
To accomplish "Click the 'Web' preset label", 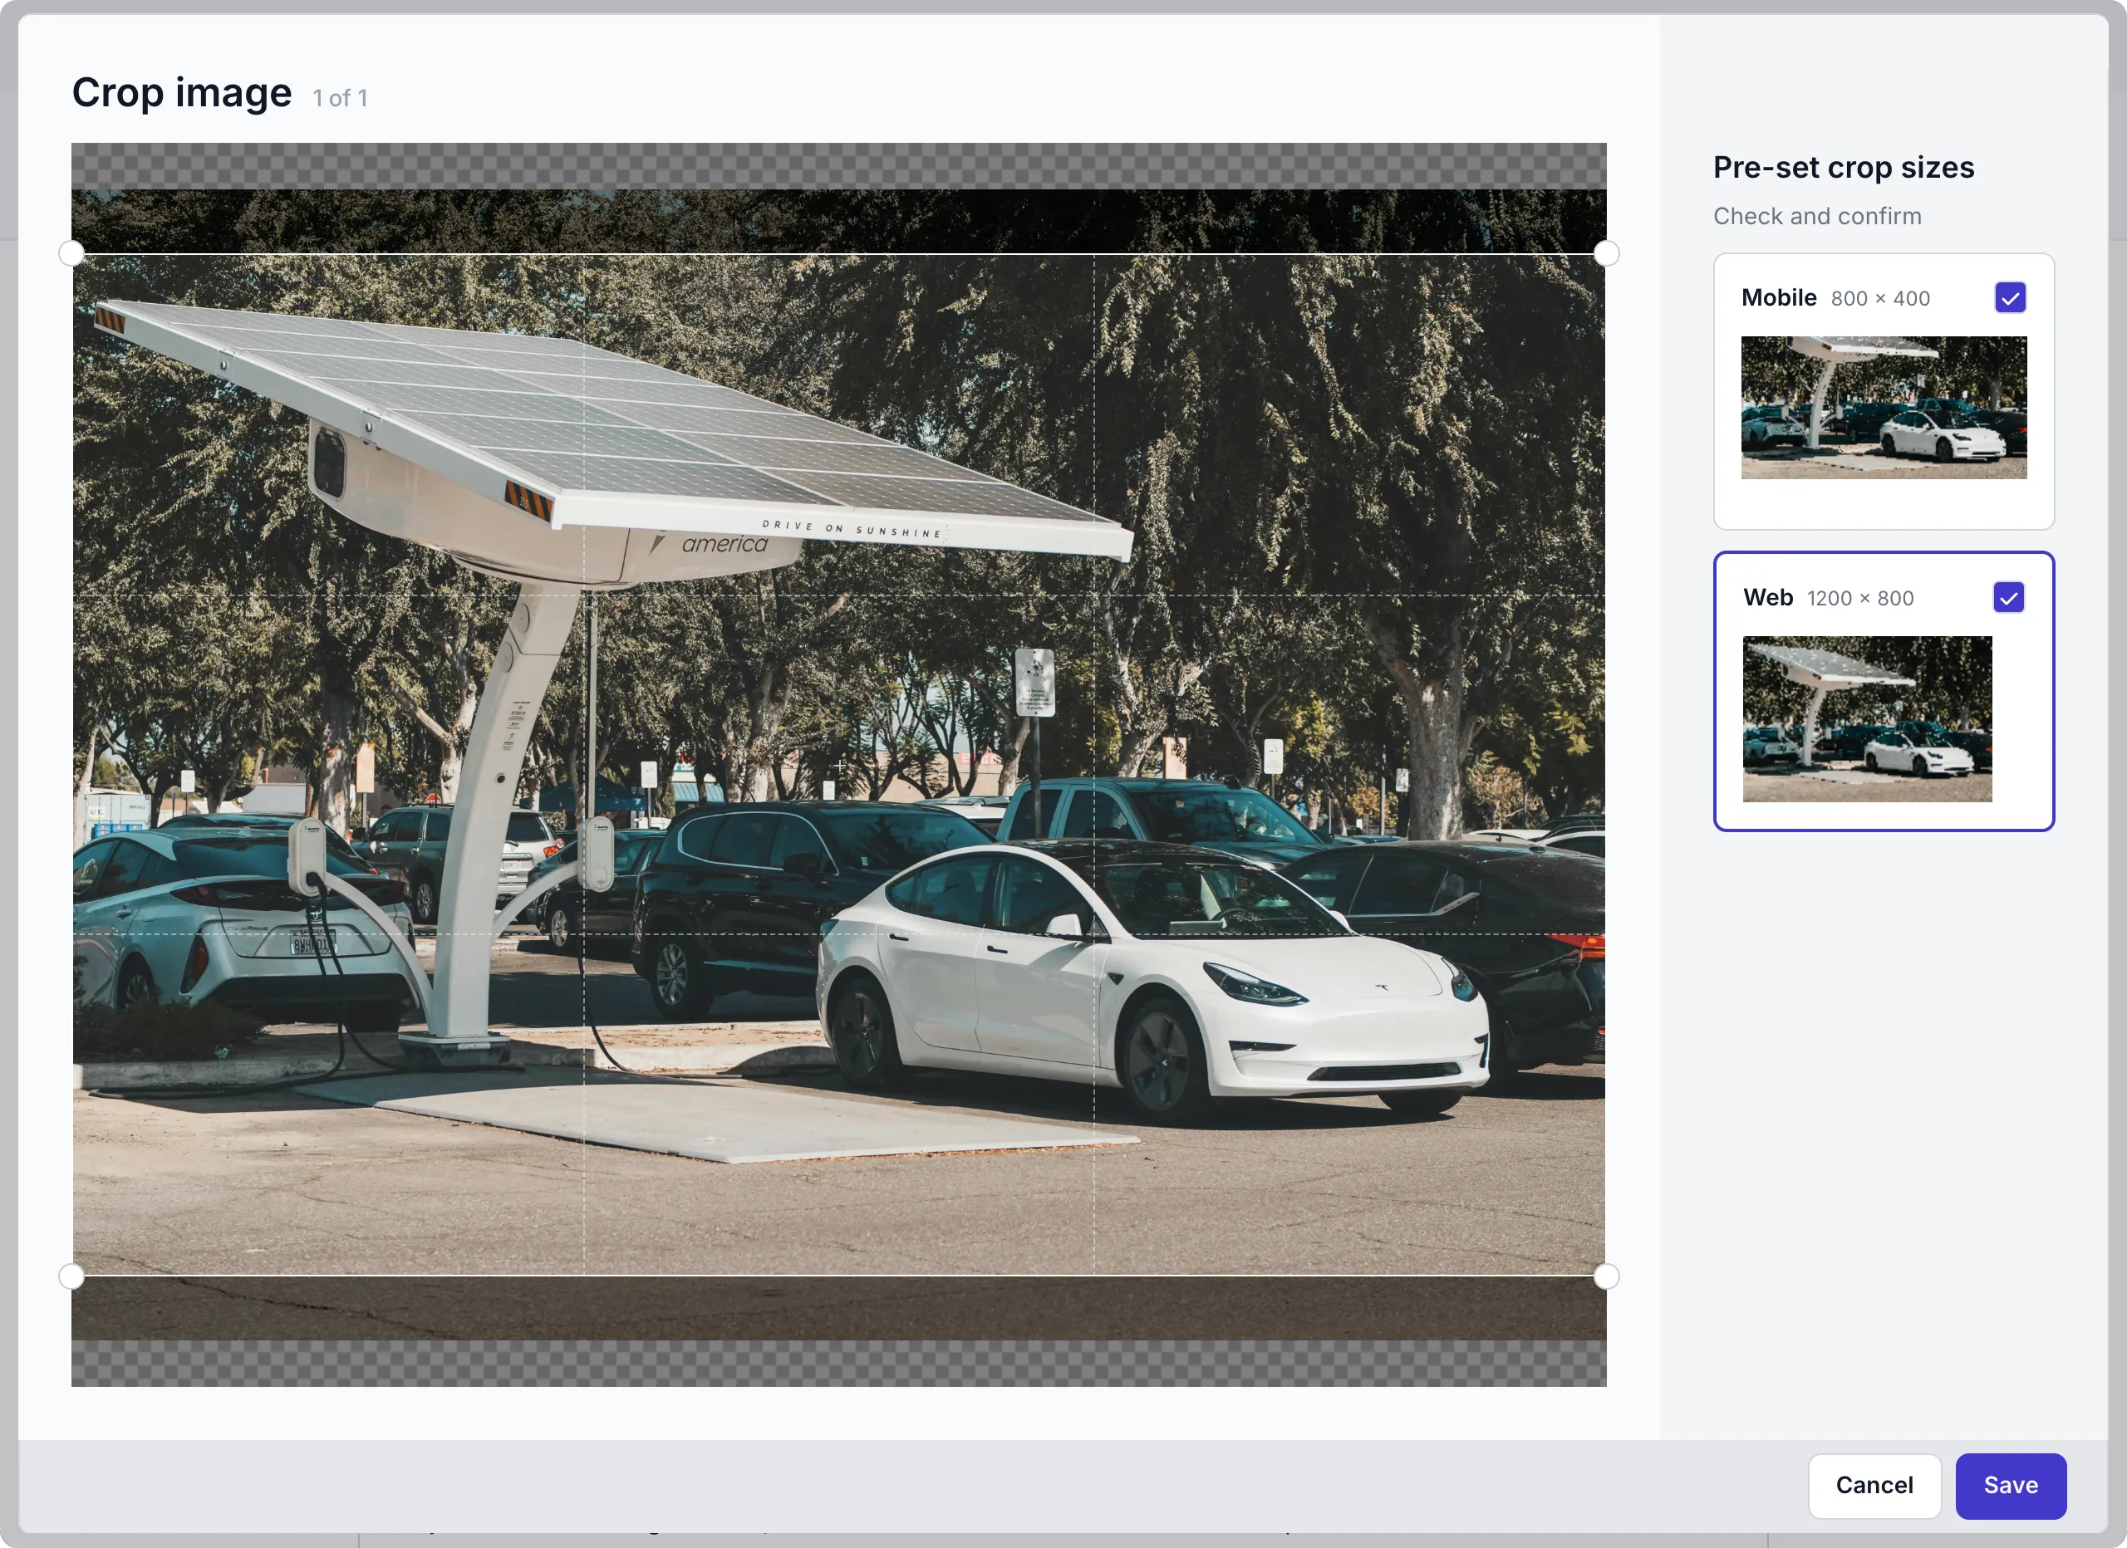I will coord(1767,597).
